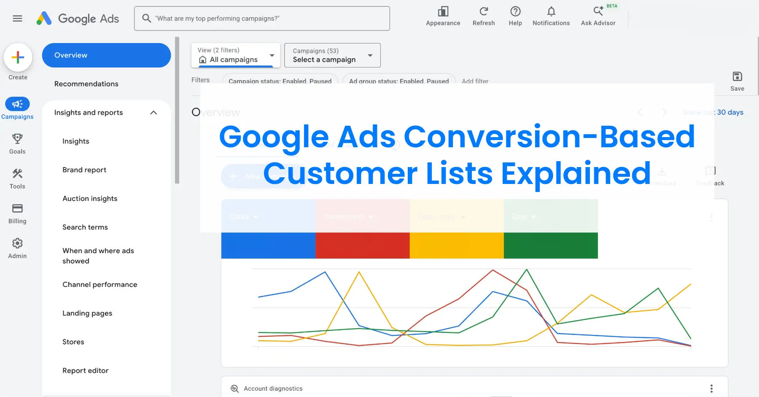Focus the top search box
Image resolution: width=759 pixels, height=397 pixels.
click(262, 19)
